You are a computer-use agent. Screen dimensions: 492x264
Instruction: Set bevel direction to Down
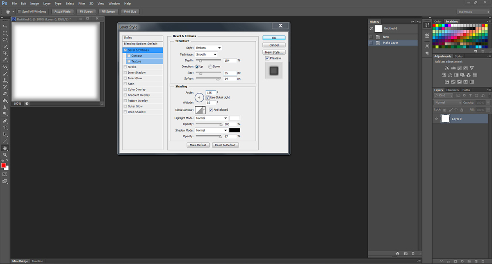[210, 67]
